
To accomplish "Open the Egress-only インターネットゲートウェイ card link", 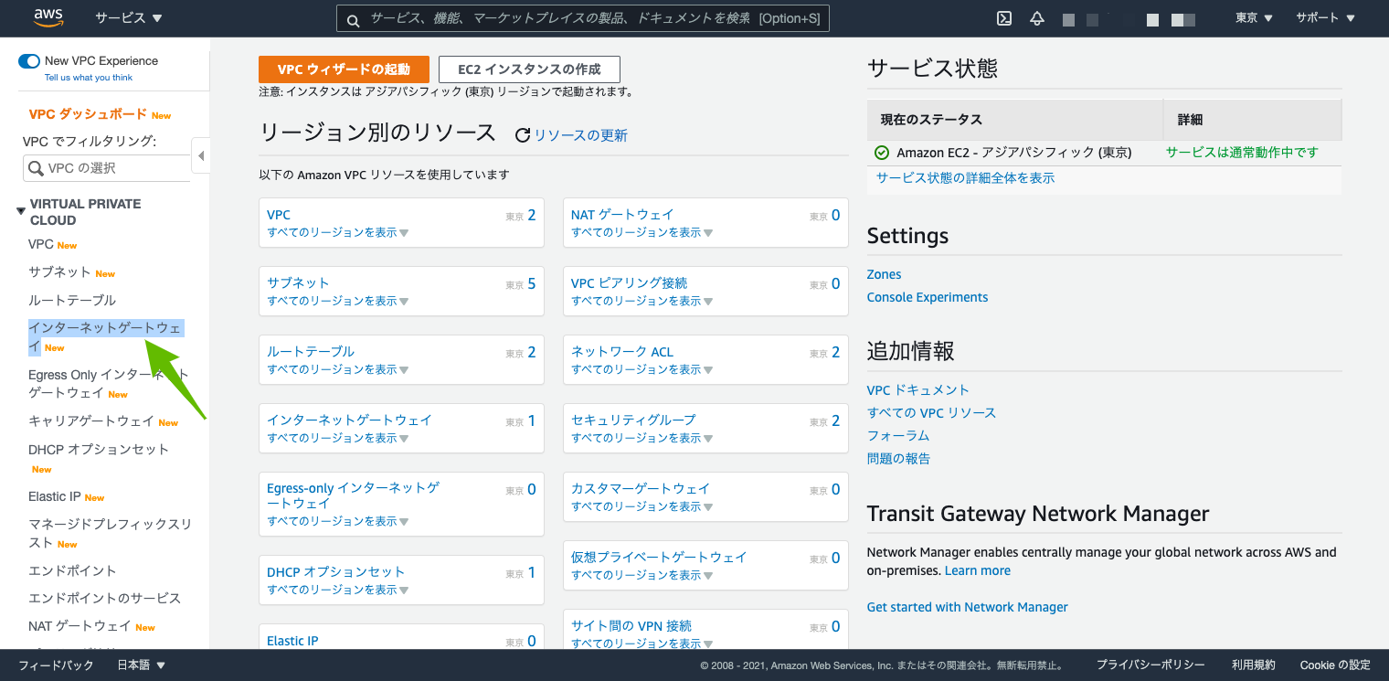I will tap(353, 495).
